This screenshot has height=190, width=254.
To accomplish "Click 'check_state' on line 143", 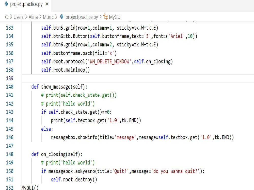I will coord(74,112).
